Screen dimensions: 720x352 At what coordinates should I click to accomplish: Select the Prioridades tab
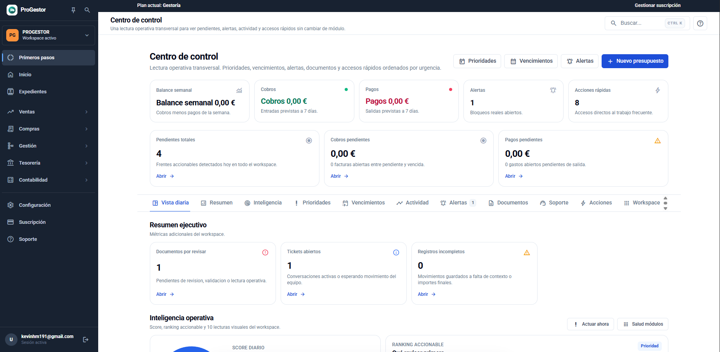pos(312,203)
